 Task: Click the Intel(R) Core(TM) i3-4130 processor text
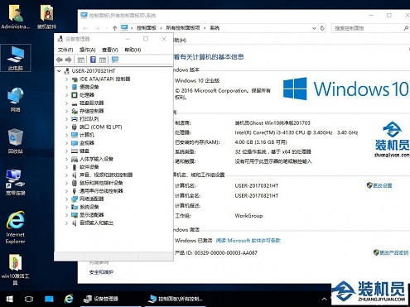(x=296, y=132)
